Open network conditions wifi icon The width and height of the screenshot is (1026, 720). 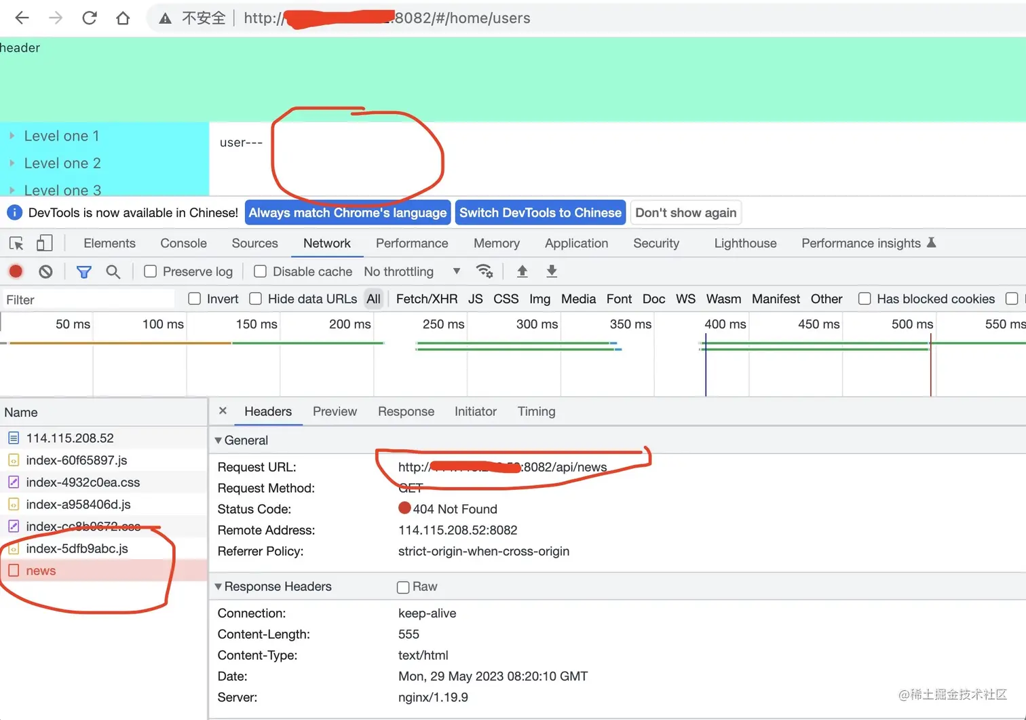(484, 271)
